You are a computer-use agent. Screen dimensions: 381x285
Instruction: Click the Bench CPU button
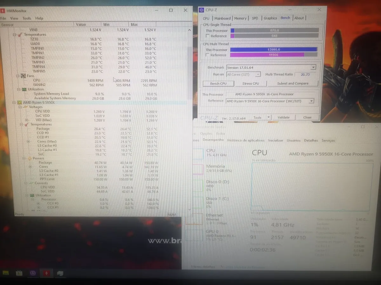[x=218, y=83]
